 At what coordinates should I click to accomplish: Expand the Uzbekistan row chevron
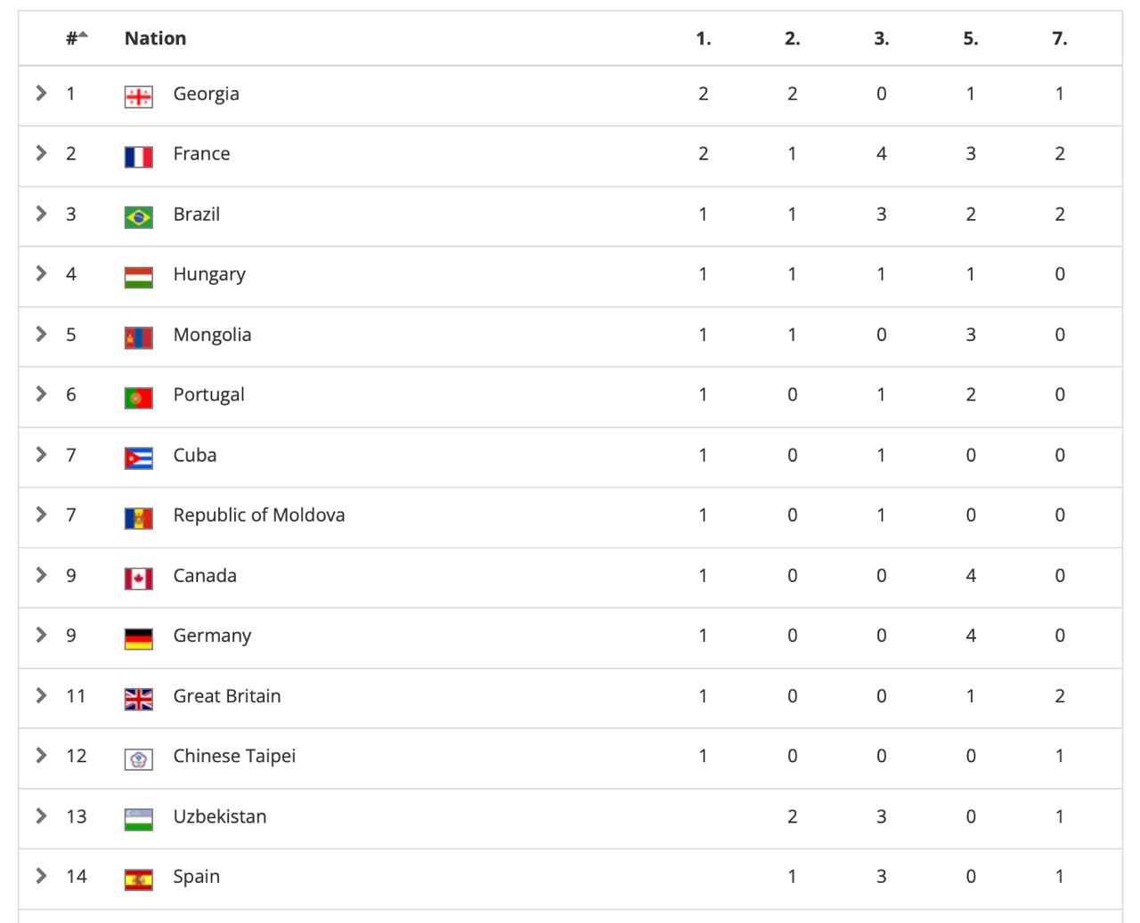click(41, 815)
